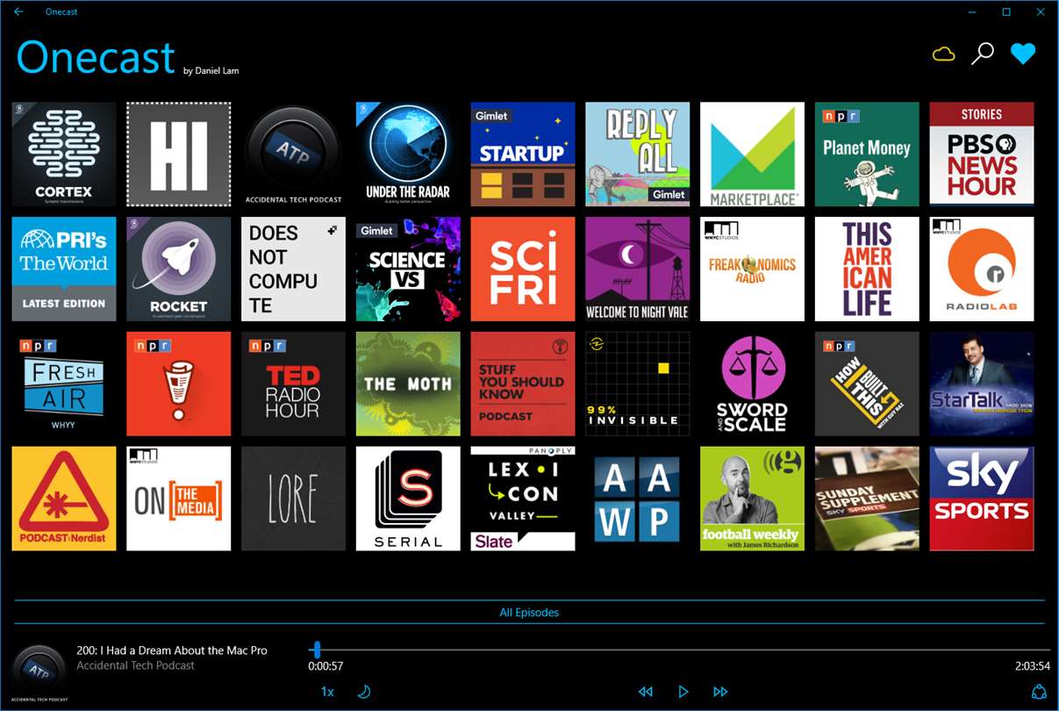Open the All Episodes link

pos(529,613)
